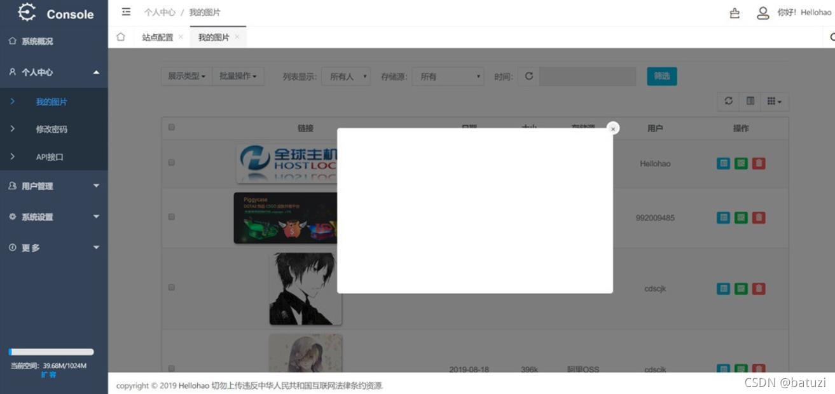The width and height of the screenshot is (835, 394).
Task: Click the 992009485 user cell
Action: click(x=655, y=218)
